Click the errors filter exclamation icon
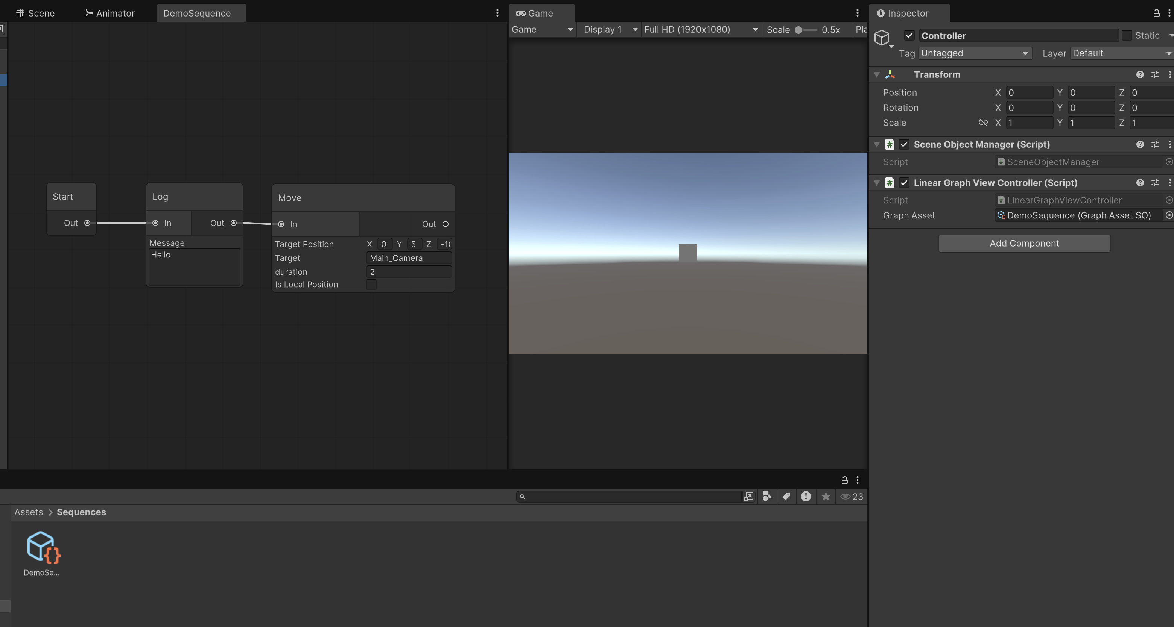Image resolution: width=1174 pixels, height=627 pixels. coord(806,496)
